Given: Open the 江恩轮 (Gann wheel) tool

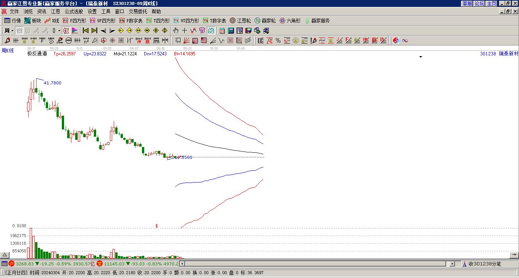Looking at the screenshot, I should click(240, 21).
